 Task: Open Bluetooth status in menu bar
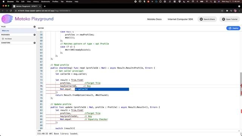coord(197,2)
